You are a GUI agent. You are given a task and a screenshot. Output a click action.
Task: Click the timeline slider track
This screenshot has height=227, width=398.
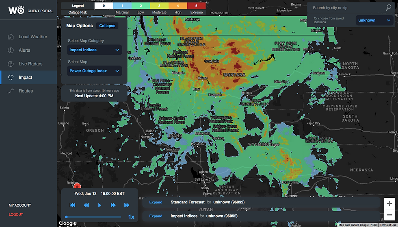tap(93, 217)
